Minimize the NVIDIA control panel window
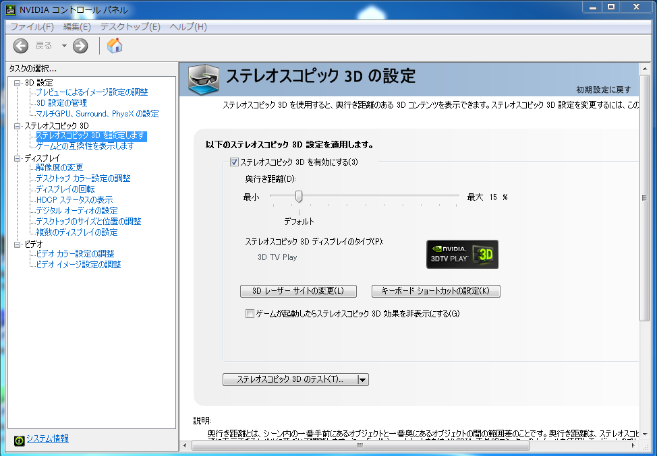 point(592,7)
